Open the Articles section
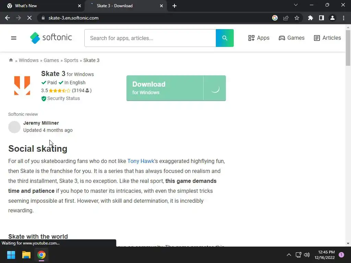351x263 pixels. click(327, 38)
